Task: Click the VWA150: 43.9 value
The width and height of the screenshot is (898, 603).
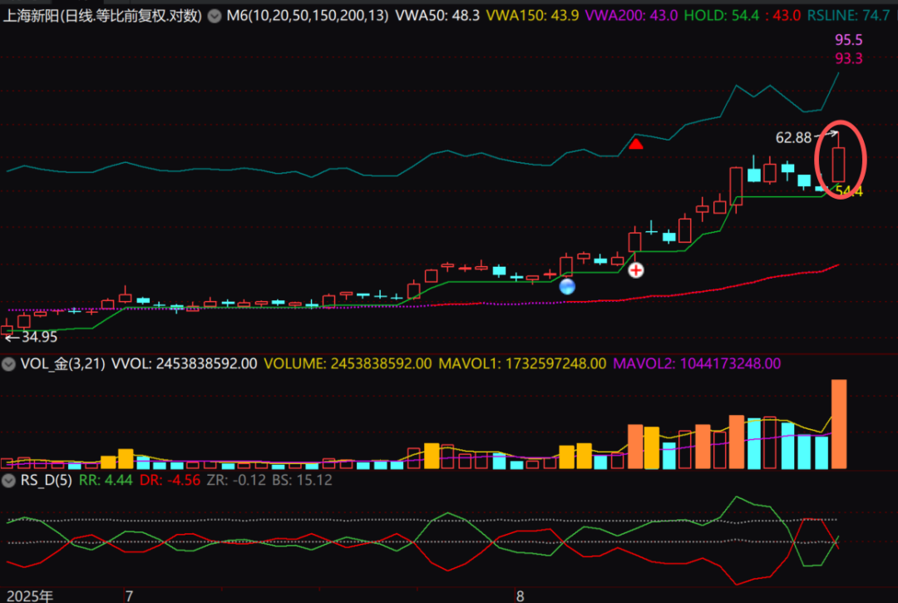Action: [x=532, y=16]
